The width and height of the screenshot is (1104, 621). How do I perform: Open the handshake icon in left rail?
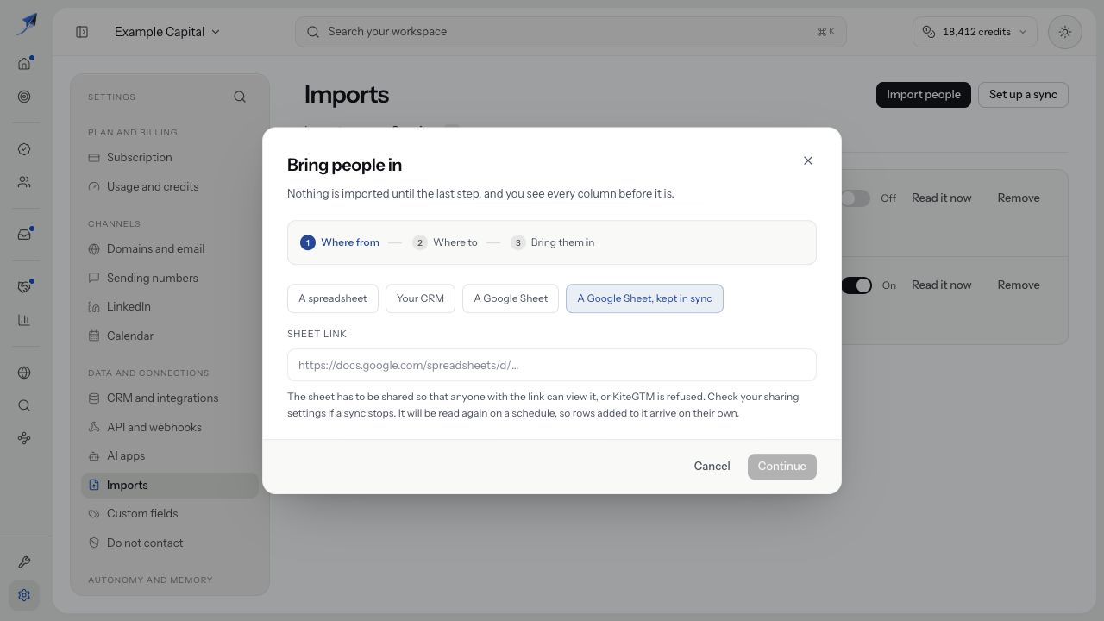pyautogui.click(x=24, y=287)
